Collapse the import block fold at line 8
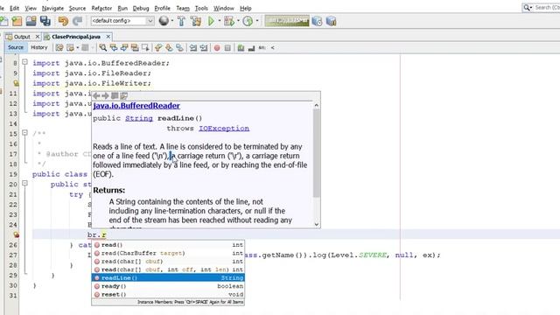The height and width of the screenshot is (315, 560). pos(24,62)
